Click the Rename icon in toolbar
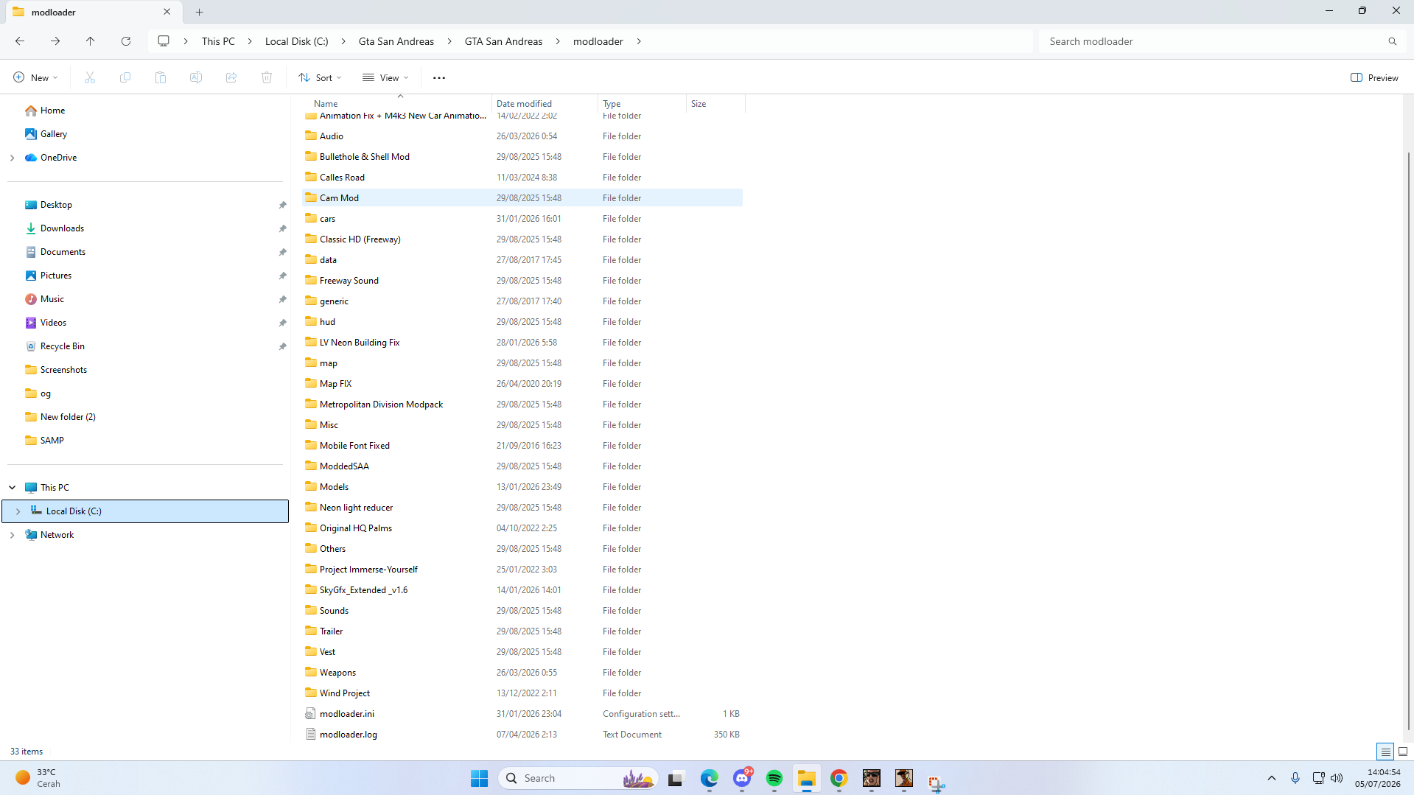The image size is (1414, 795). click(x=196, y=77)
